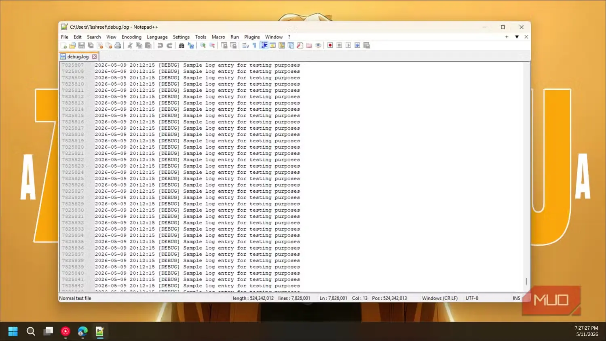The image size is (606, 341).
Task: Click the UTF-8 encoding in the status bar
Action: tap(472, 298)
